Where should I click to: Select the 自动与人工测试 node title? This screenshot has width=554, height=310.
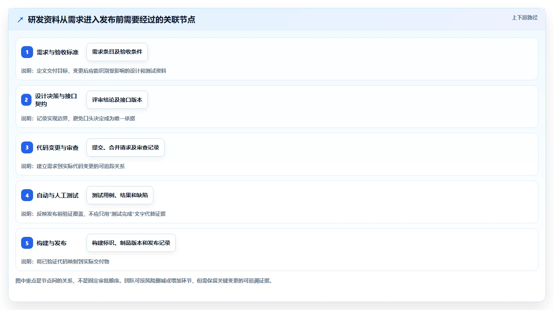pos(57,195)
